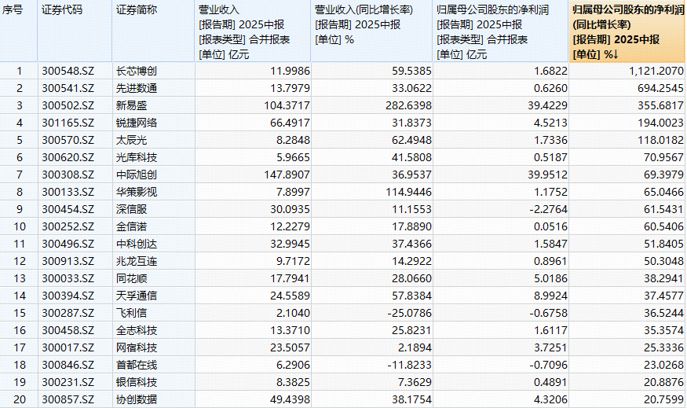Select stock code 300308.SZ
The height and width of the screenshot is (408, 687).
pyautogui.click(x=68, y=175)
